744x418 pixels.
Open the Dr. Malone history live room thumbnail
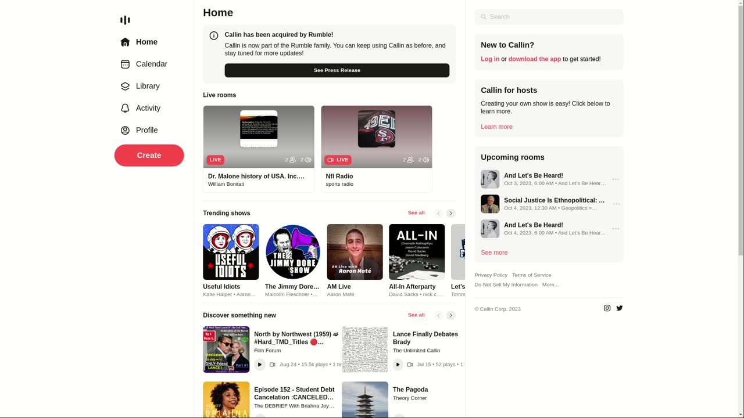tap(259, 137)
